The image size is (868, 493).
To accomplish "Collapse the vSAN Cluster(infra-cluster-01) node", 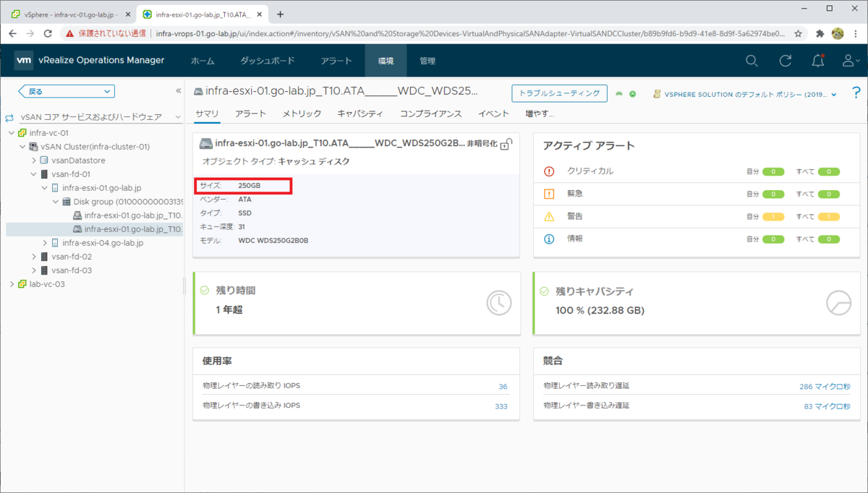I will 22,147.
